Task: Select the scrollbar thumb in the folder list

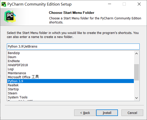Action: pos(137,72)
